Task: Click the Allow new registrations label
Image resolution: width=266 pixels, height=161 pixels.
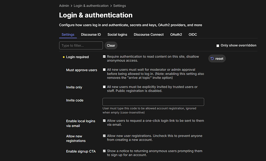Action: coord(76,138)
